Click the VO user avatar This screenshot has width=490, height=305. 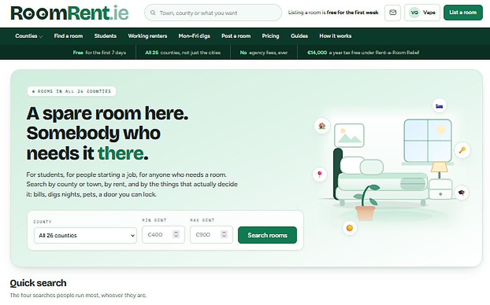[414, 13]
